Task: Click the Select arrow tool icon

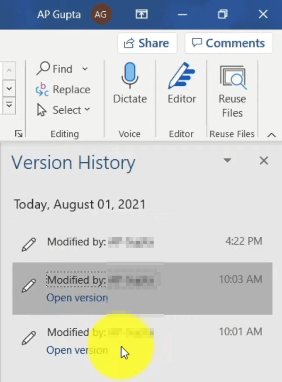Action: (41, 110)
